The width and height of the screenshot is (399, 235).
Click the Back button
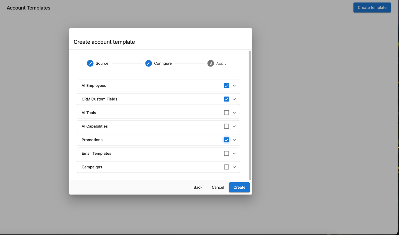point(198,187)
